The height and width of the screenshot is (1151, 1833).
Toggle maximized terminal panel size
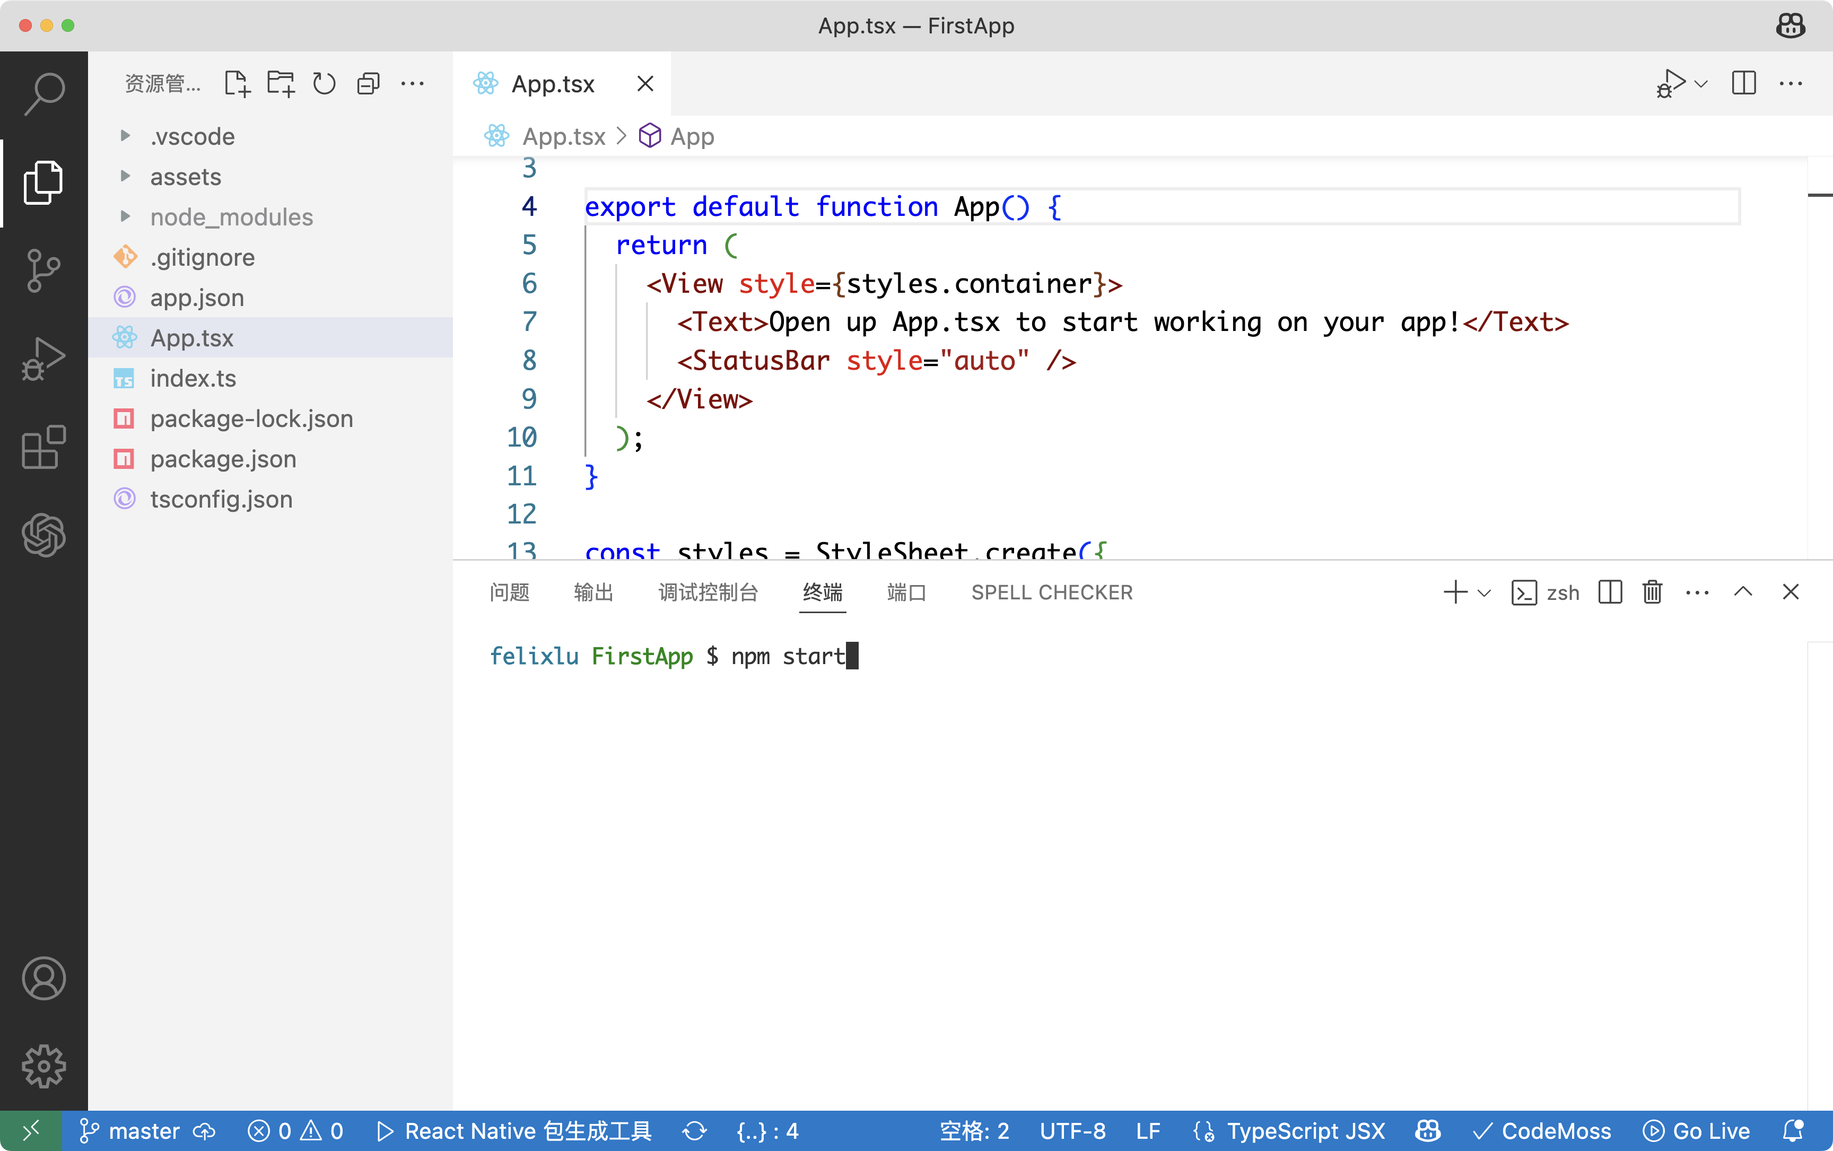[1743, 592]
